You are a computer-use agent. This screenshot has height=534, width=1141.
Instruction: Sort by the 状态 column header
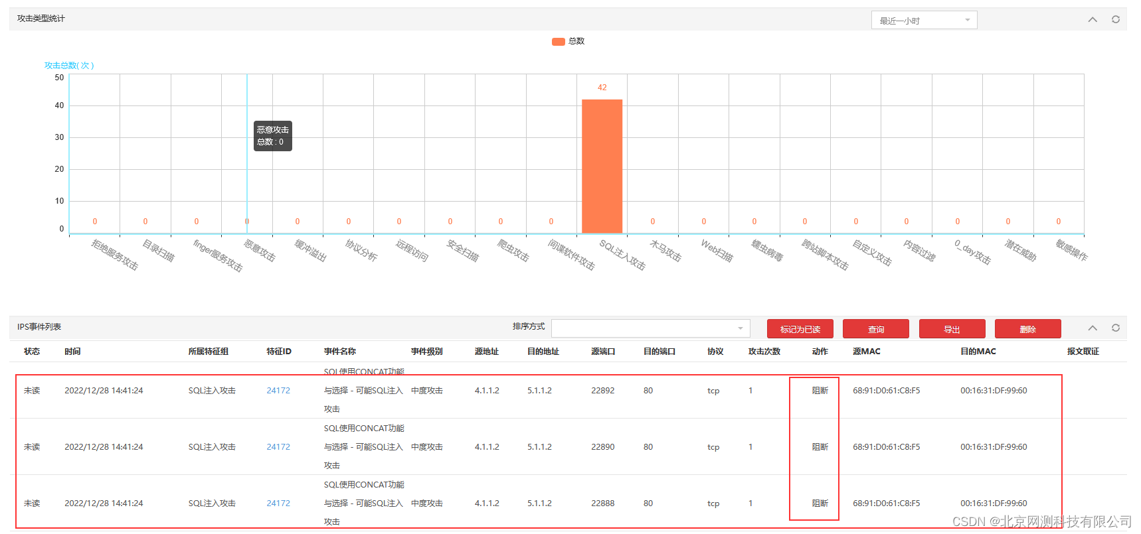[32, 352]
